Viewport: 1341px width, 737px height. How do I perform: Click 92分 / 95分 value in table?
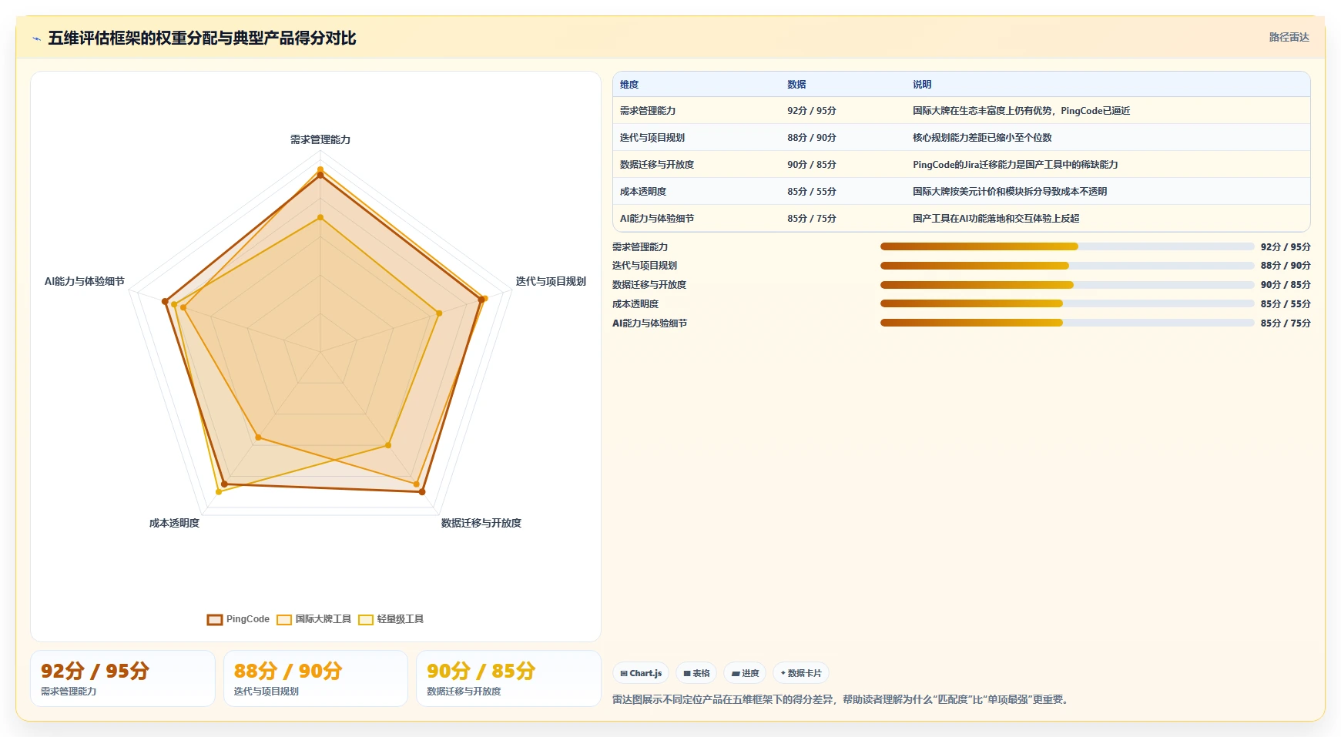point(812,111)
